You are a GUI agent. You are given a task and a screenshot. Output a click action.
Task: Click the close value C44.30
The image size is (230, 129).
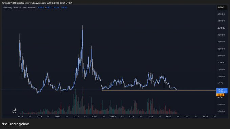point(63,8)
